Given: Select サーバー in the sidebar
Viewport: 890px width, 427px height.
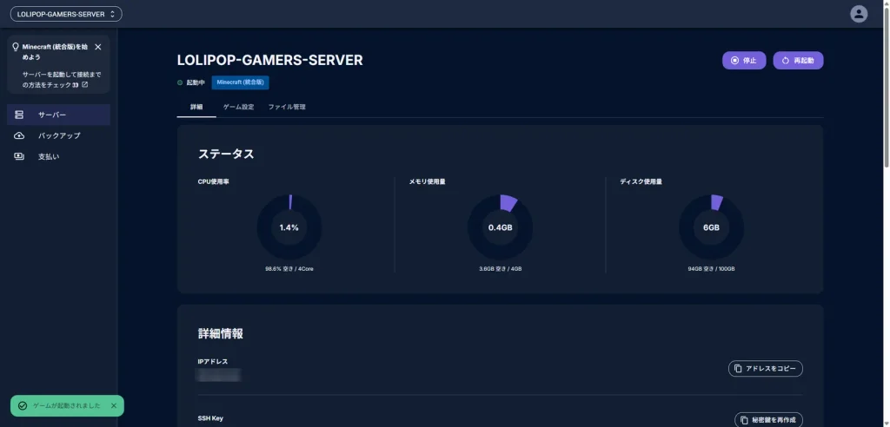Looking at the screenshot, I should tap(58, 115).
